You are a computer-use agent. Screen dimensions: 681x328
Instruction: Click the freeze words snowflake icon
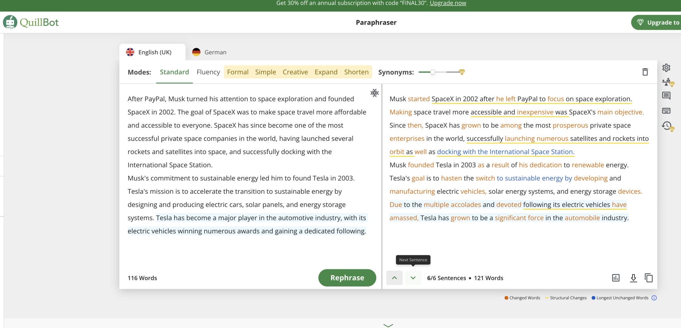[x=374, y=93]
